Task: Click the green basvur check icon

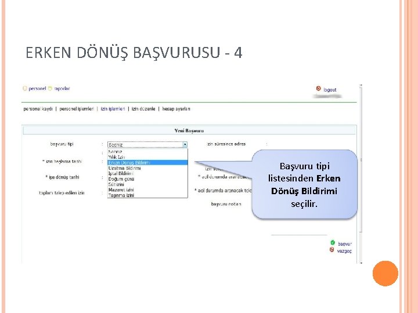Action: tap(333, 242)
